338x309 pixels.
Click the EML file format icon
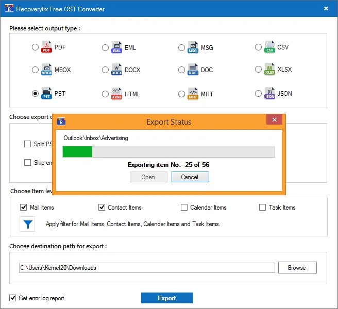[x=116, y=47]
